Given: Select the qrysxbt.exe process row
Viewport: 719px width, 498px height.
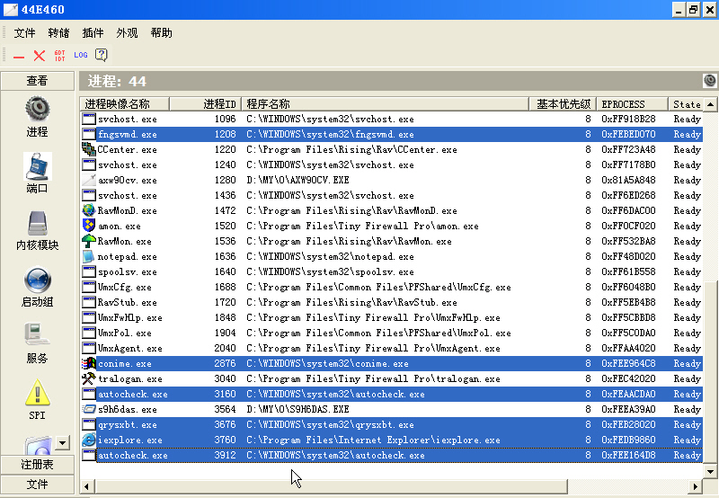Looking at the screenshot, I should tap(392, 424).
